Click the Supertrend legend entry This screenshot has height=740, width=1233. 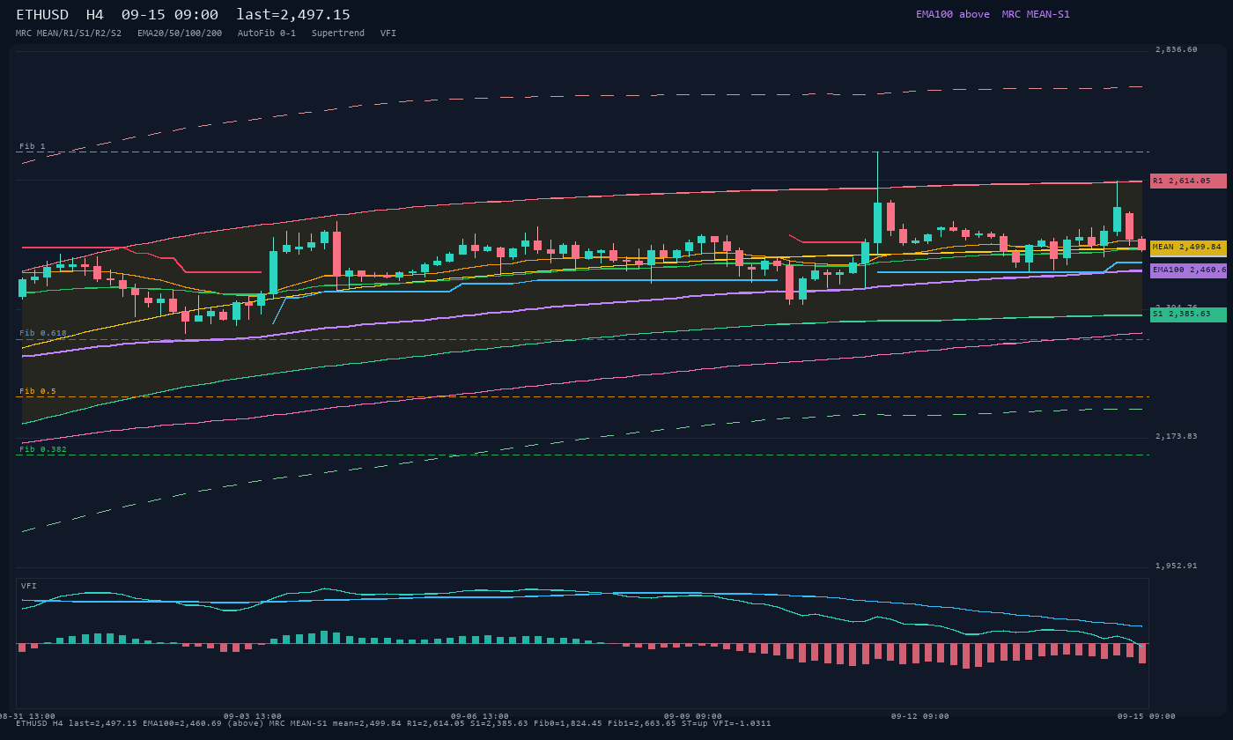338,33
